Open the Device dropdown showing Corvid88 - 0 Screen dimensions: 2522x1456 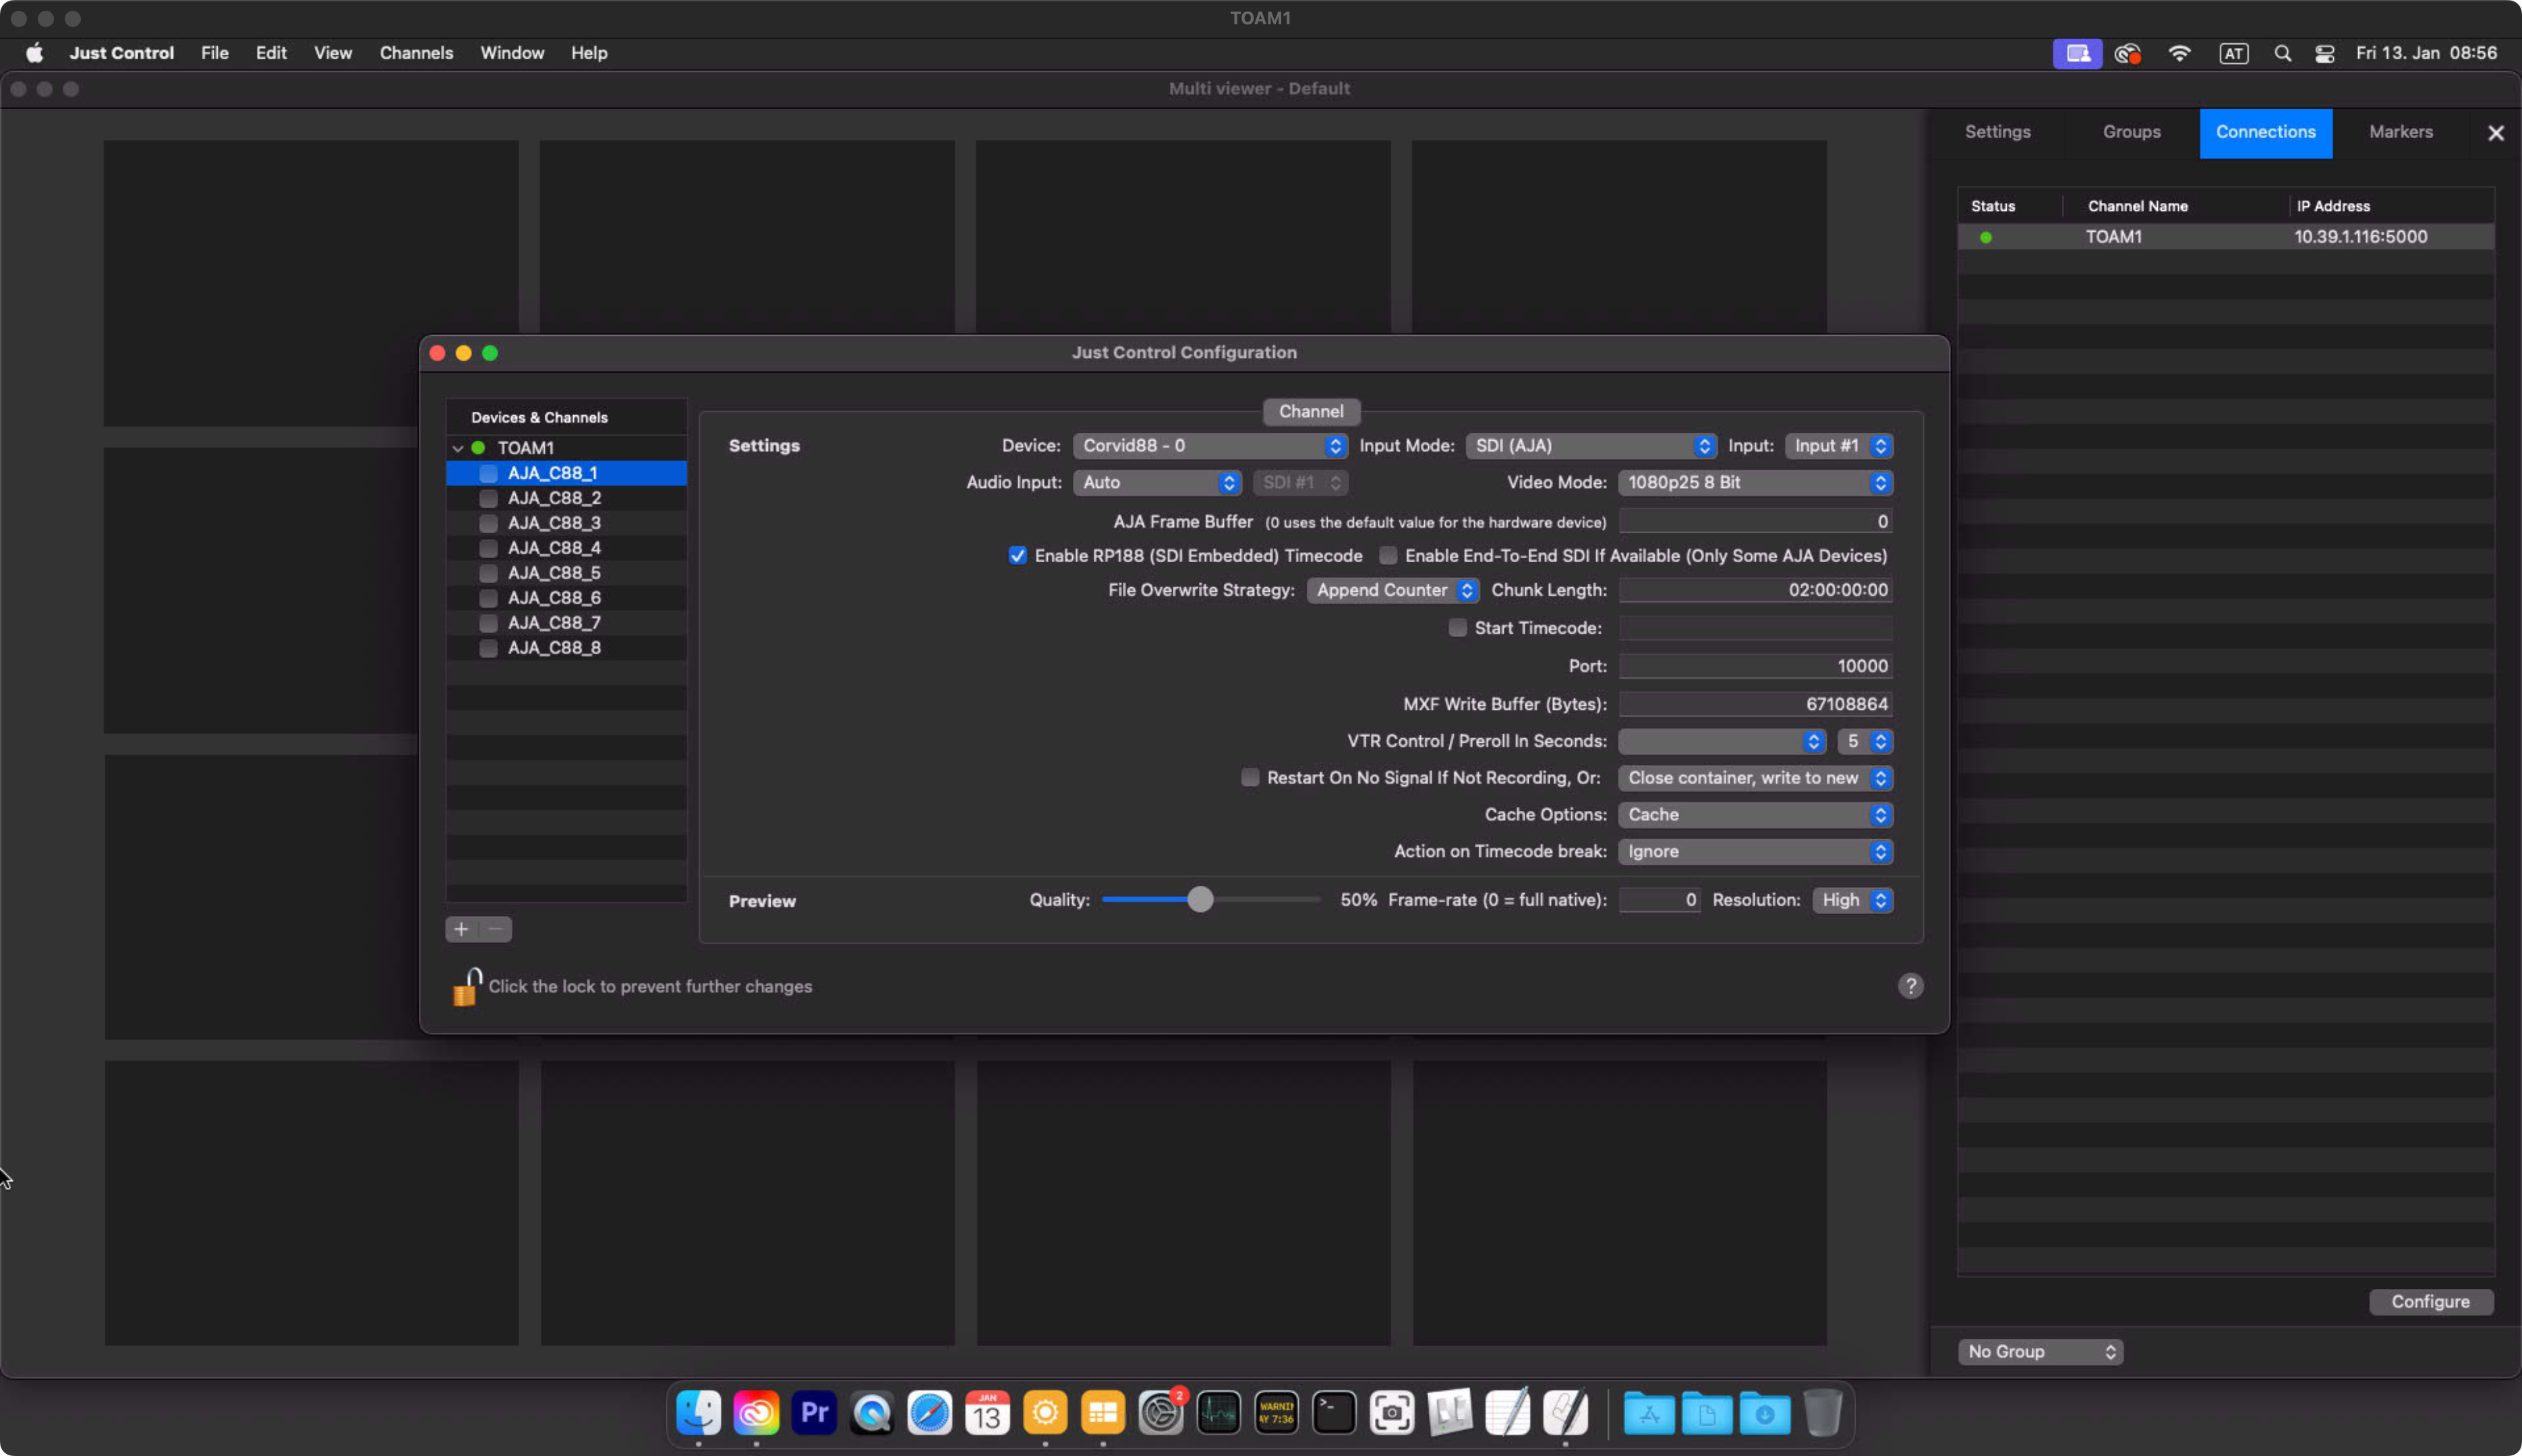point(1210,446)
